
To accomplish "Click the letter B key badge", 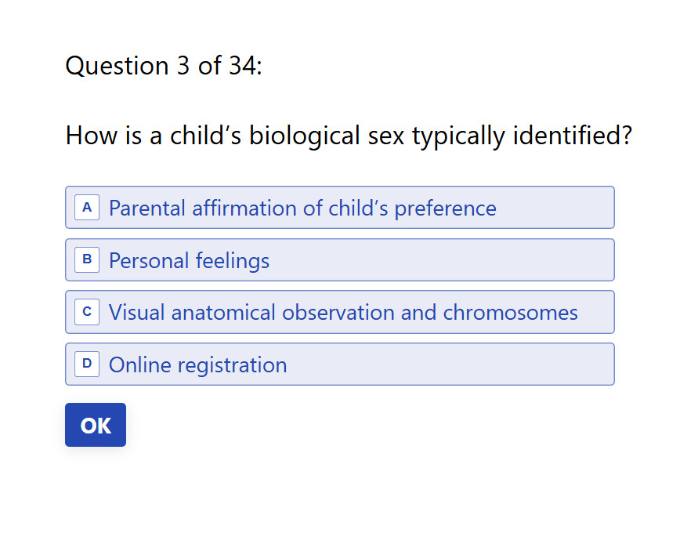I will pyautogui.click(x=87, y=260).
